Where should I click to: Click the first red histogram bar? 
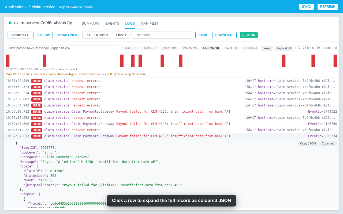(x=8, y=61)
